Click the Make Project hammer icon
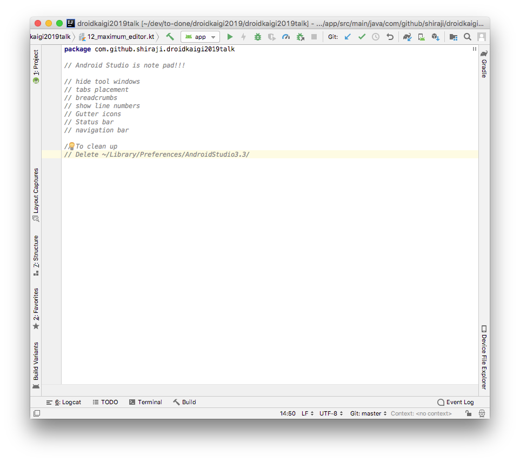This screenshot has height=462, width=520. [170, 37]
